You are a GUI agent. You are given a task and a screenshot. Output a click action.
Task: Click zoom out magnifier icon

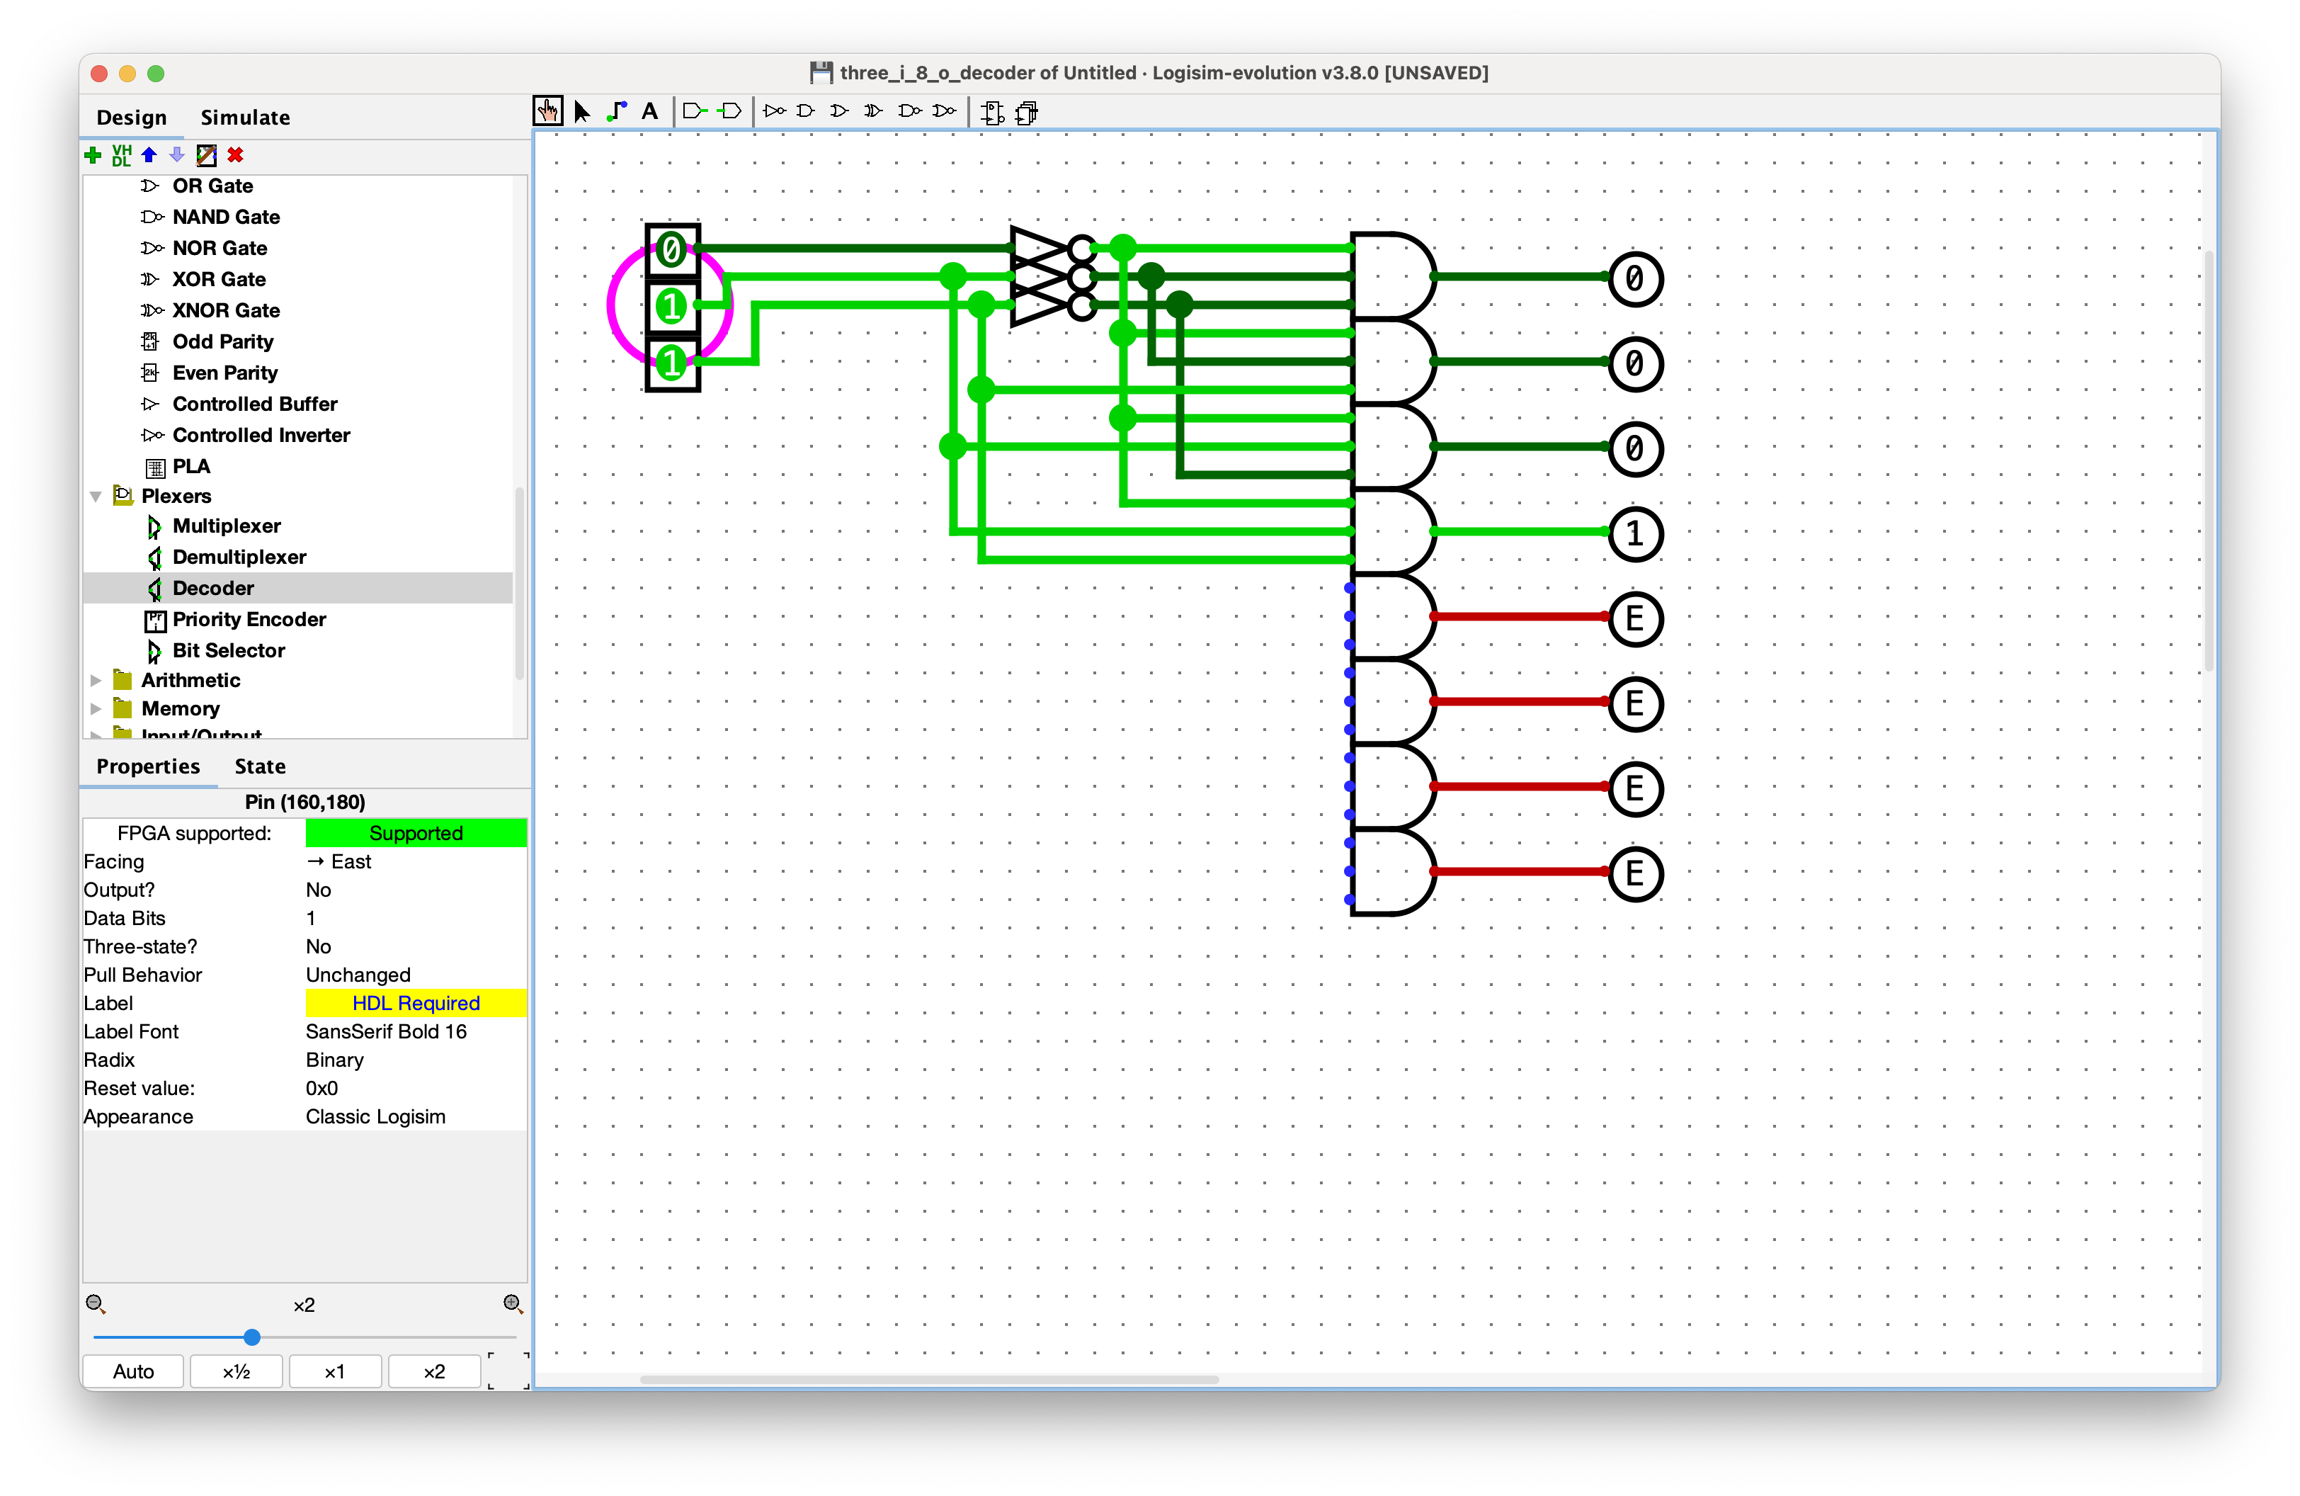pyautogui.click(x=95, y=1303)
